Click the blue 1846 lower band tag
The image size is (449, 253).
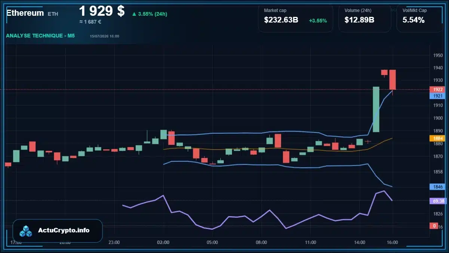coord(438,187)
